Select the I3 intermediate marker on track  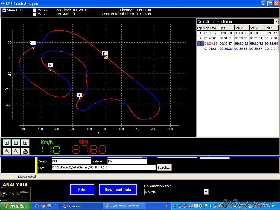point(33,43)
